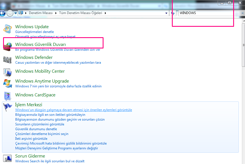Click the search field containing WİNDOWS
The height and width of the screenshot is (164, 245).
pyautogui.click(x=209, y=13)
